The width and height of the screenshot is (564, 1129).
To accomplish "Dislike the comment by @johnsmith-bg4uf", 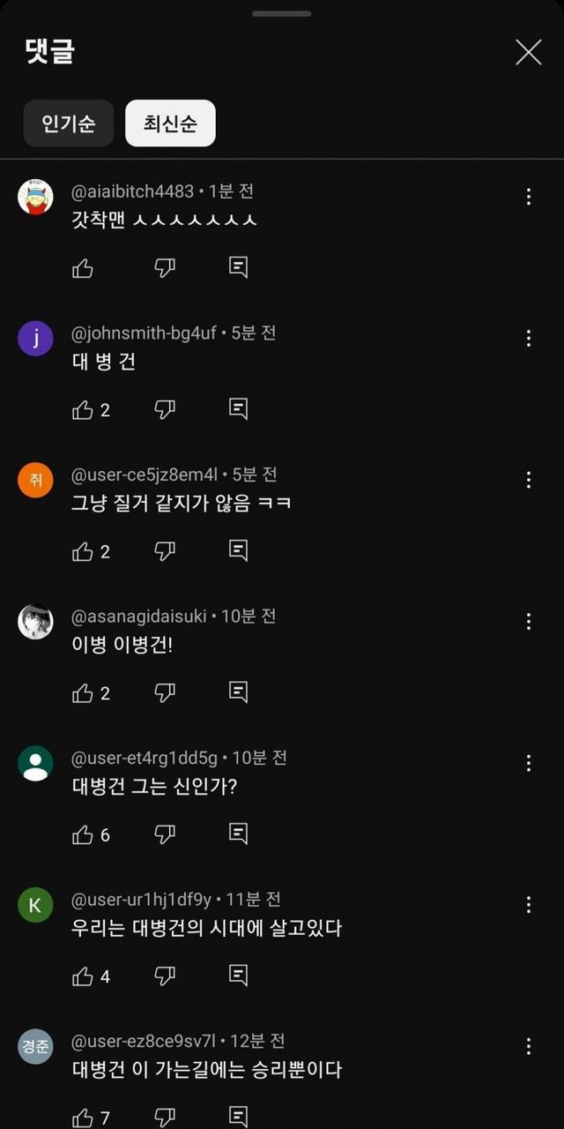I will pyautogui.click(x=165, y=409).
